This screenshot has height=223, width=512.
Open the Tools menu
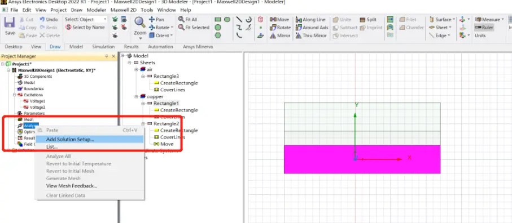[x=147, y=10]
